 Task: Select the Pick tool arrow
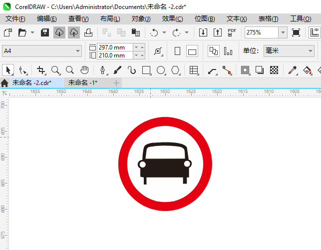point(8,70)
